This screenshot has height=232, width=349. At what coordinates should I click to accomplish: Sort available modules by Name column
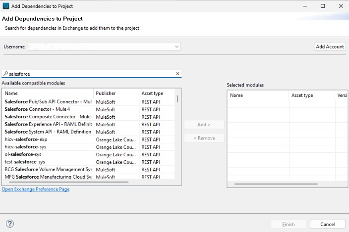click(48, 93)
